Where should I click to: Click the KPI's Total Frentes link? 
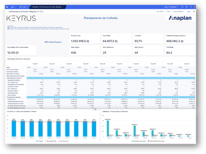coord(53,42)
